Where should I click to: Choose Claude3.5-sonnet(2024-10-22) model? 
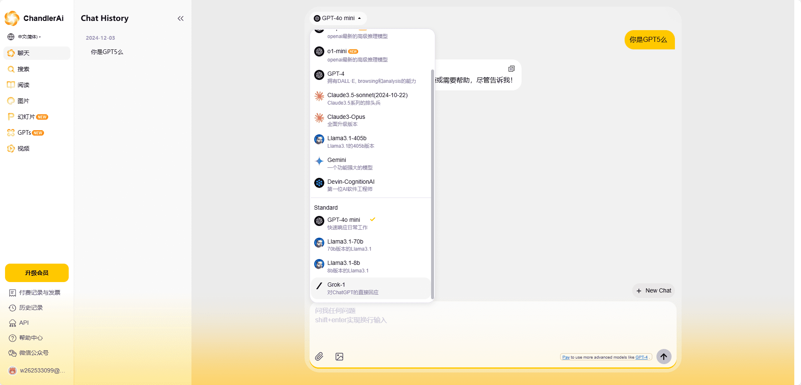point(370,99)
